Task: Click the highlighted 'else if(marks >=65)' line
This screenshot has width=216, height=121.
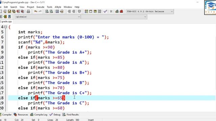Action: click(42, 98)
